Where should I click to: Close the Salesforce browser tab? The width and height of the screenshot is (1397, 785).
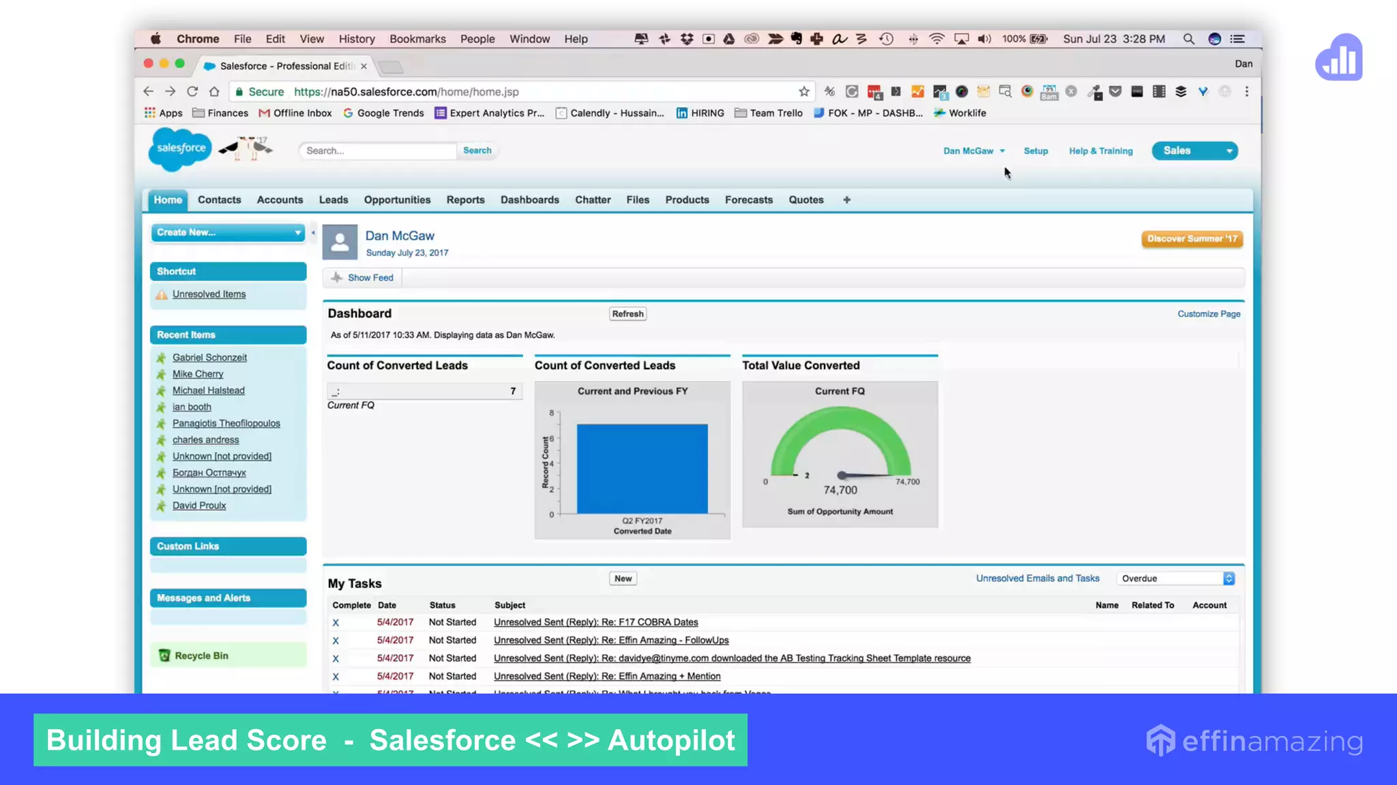pyautogui.click(x=364, y=66)
